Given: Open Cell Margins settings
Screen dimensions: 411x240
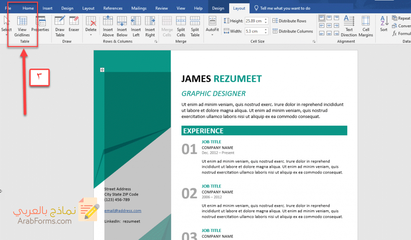Looking at the screenshot, I should pos(366,26).
